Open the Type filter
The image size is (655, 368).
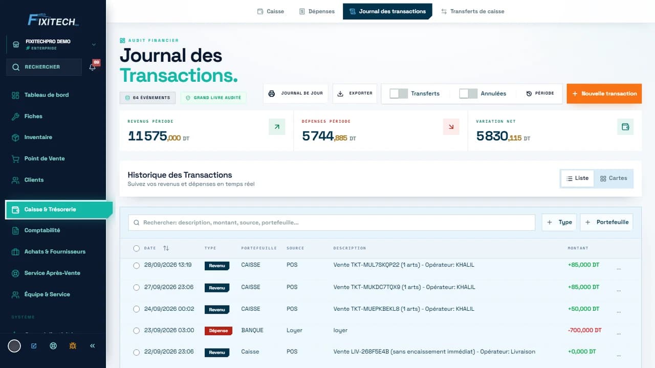pyautogui.click(x=559, y=222)
